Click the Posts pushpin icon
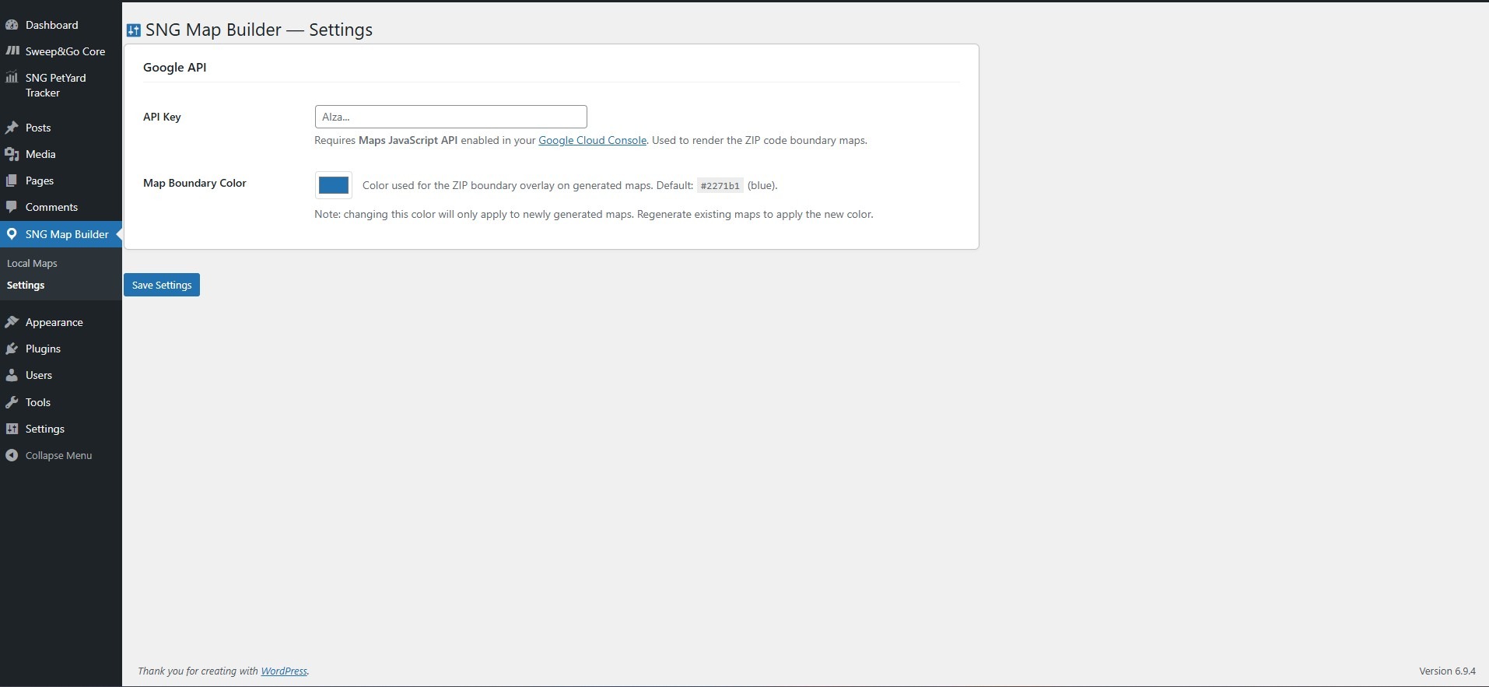This screenshot has height=687, width=1489. (x=12, y=128)
